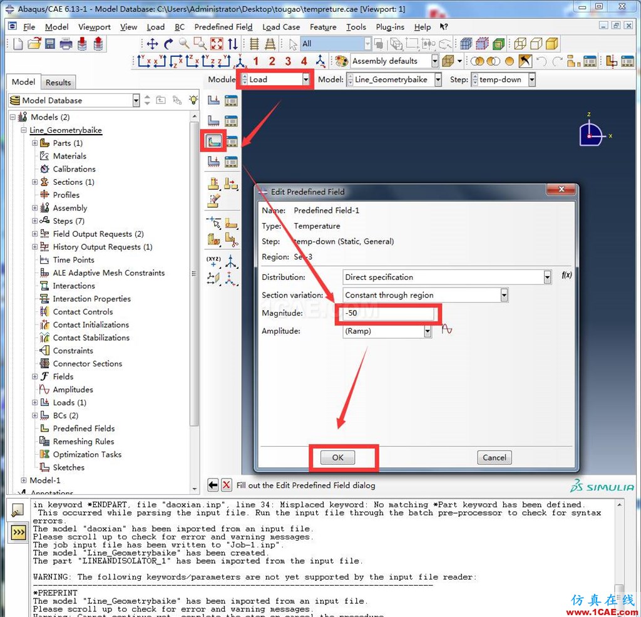Toggle the message area icon
The width and height of the screenshot is (641, 617).
pos(18,511)
